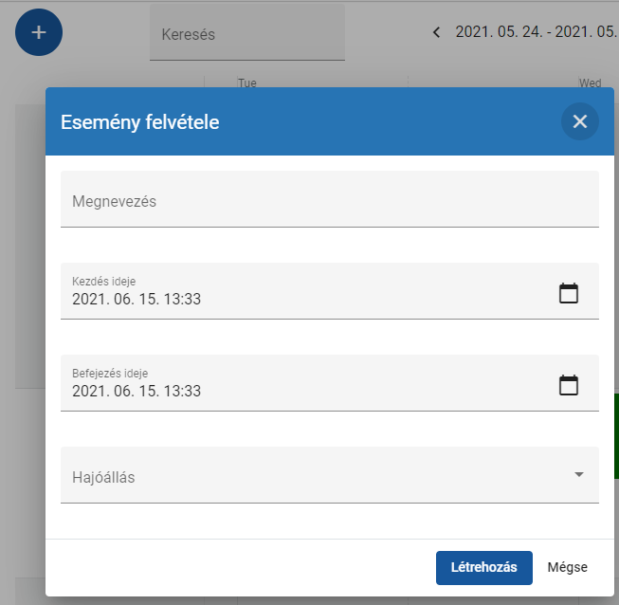Image resolution: width=619 pixels, height=605 pixels.
Task: Select the Wed column header
Action: pos(590,83)
